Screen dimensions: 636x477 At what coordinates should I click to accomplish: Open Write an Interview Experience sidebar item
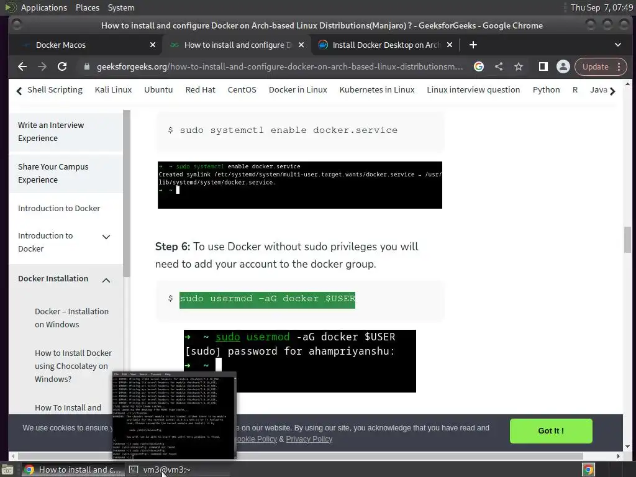pyautogui.click(x=66, y=132)
